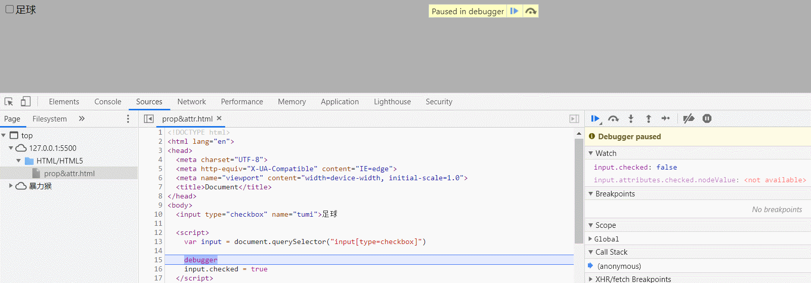Deactivate breakpoints icon
The image size is (811, 283).
689,118
